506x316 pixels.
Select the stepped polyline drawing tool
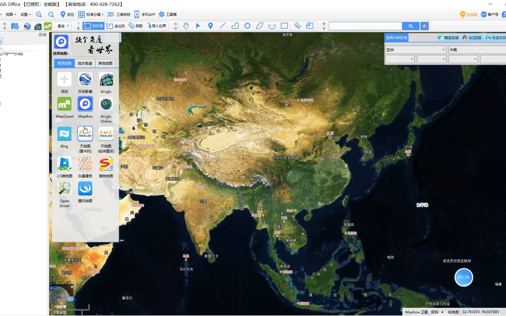coord(235,26)
